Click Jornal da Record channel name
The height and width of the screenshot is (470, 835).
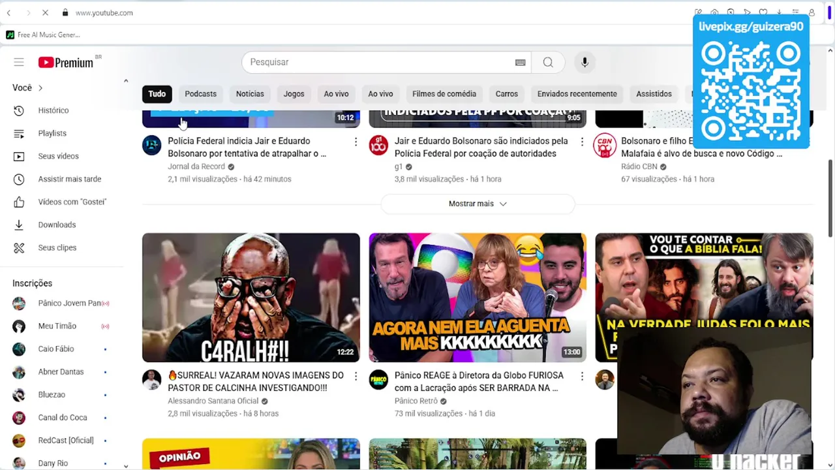(x=196, y=166)
